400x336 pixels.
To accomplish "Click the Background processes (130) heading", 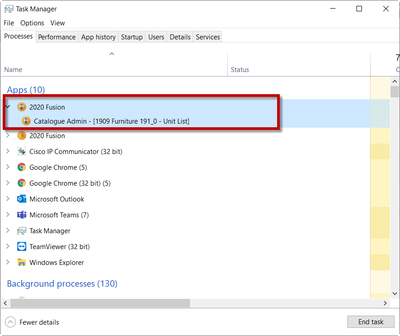I will [x=62, y=283].
